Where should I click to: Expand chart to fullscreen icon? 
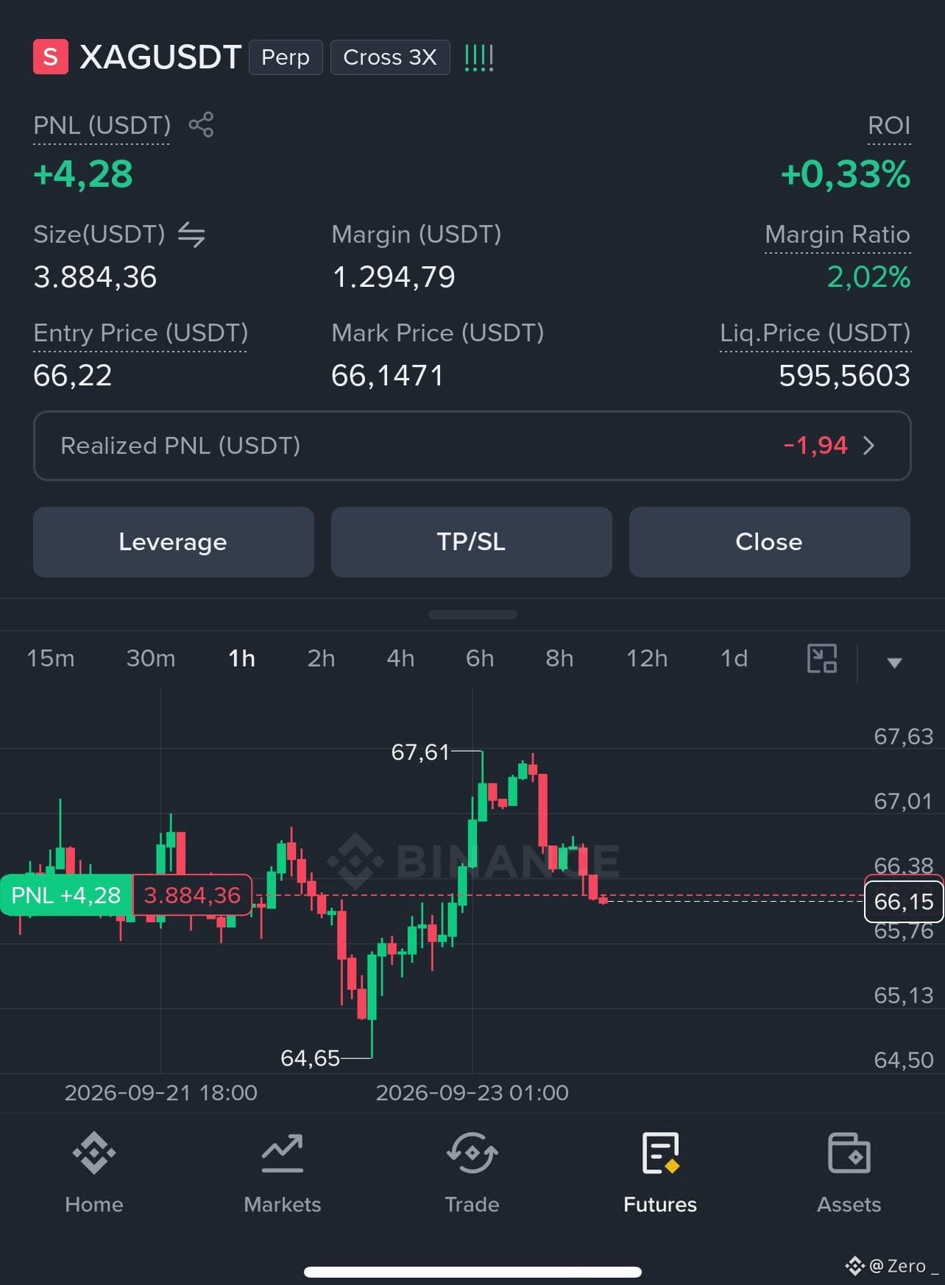point(822,658)
